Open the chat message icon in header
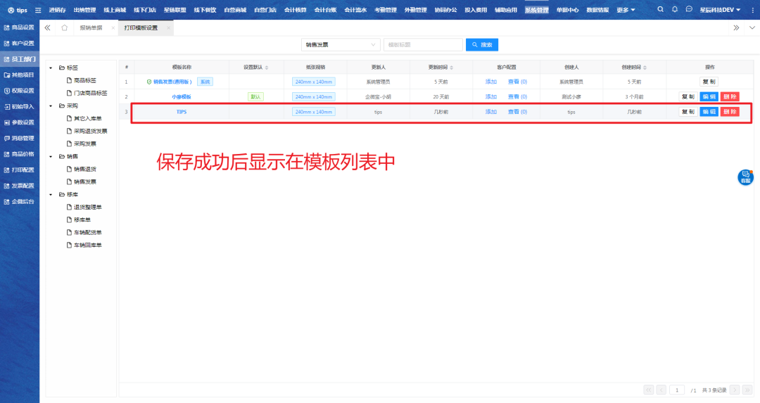Screen dimensions: 760x403 click(689, 10)
